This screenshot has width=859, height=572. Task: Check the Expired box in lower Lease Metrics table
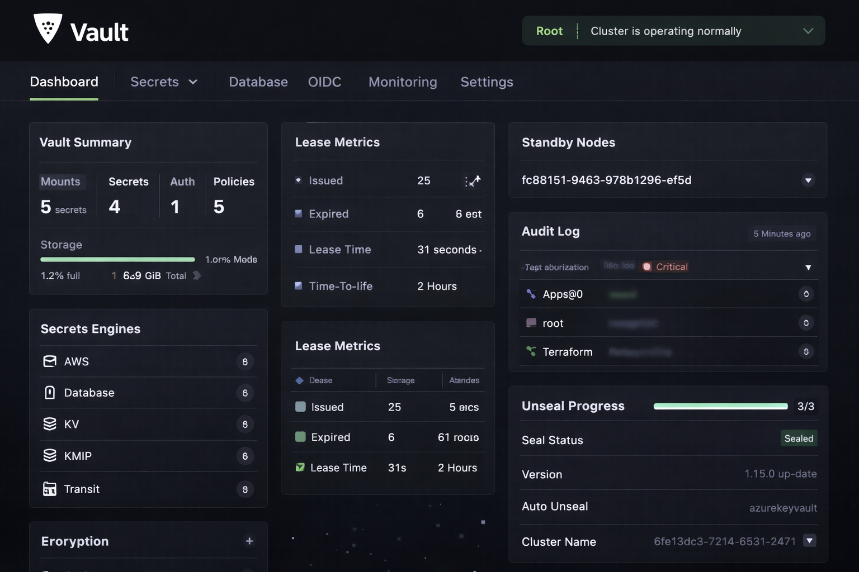click(300, 437)
